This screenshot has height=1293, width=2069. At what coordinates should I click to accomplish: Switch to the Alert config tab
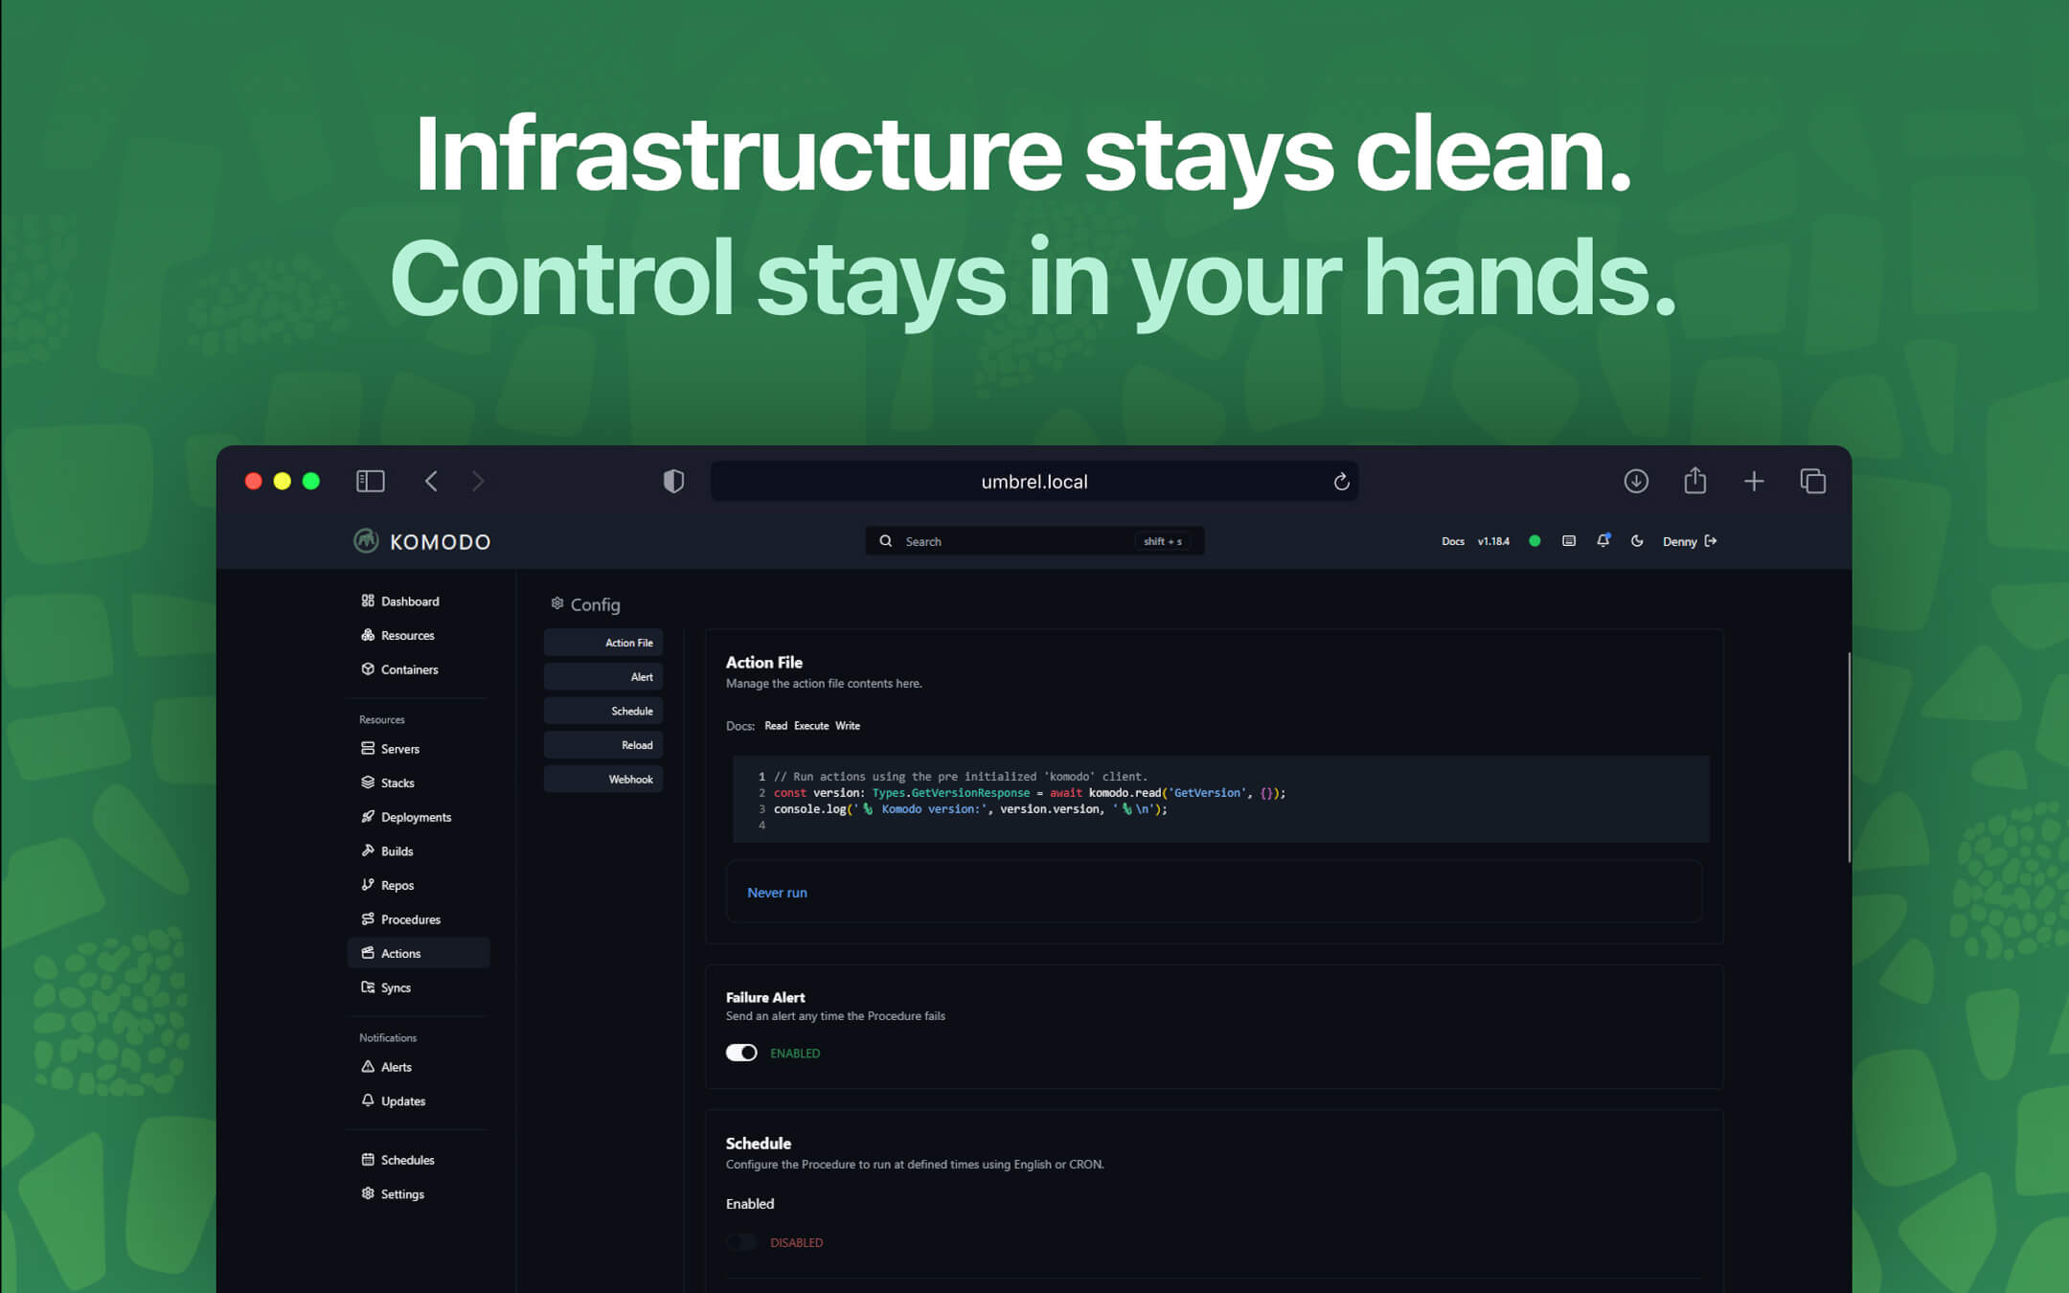pos(603,676)
